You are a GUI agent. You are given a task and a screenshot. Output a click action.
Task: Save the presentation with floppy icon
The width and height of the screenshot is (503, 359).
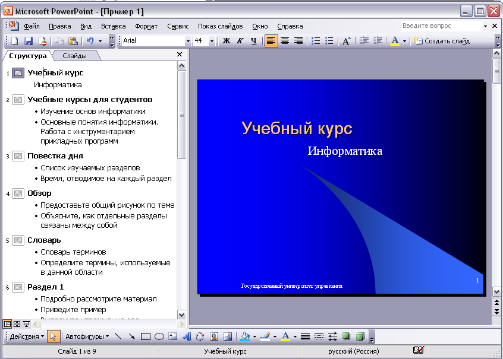(x=29, y=41)
